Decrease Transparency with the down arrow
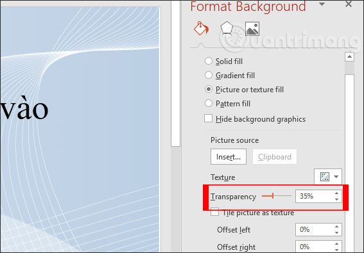 pyautogui.click(x=336, y=199)
